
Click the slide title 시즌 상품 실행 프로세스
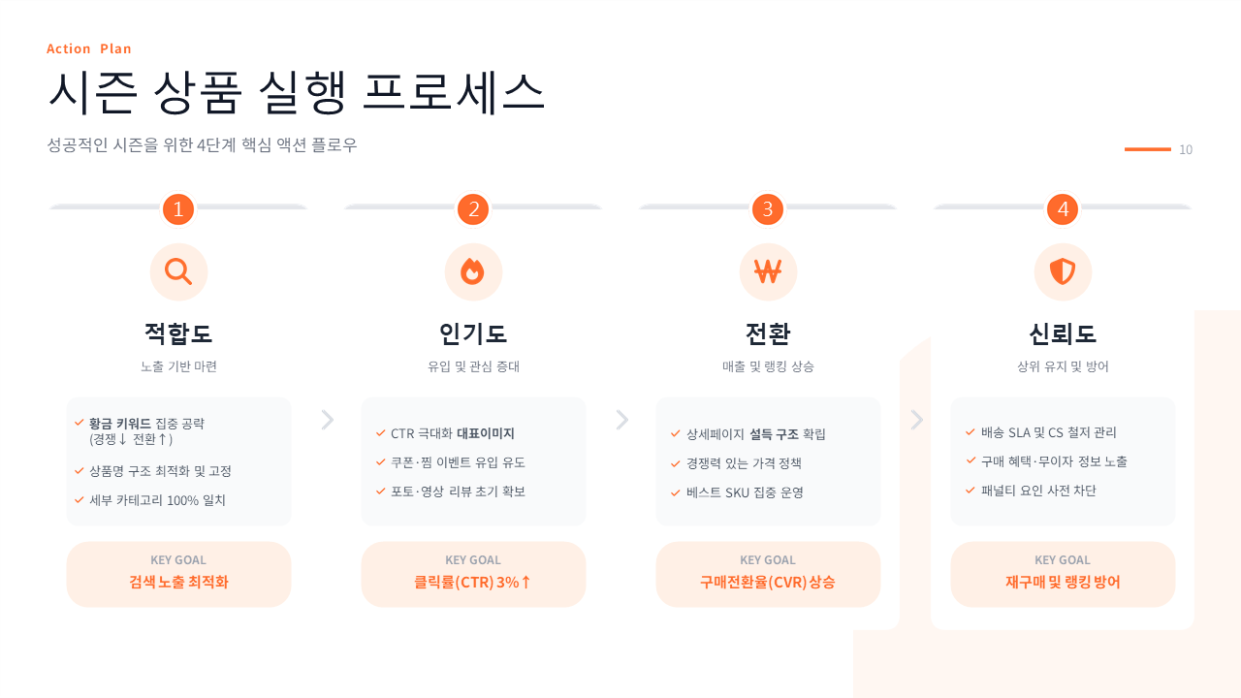(x=297, y=94)
